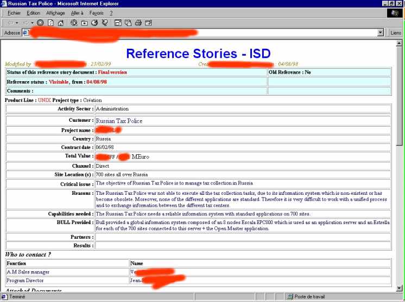Click the contract date 06/02/98
Viewport: 405px width, 302px height.
[x=105, y=147]
